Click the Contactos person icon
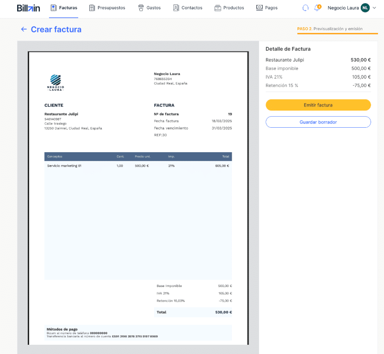The image size is (384, 354). coord(176,8)
